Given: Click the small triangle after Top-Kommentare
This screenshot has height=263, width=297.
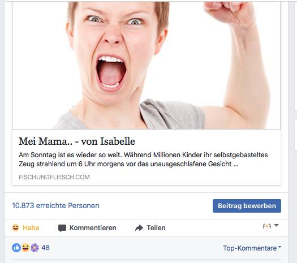Looking at the screenshot, I should (280, 247).
